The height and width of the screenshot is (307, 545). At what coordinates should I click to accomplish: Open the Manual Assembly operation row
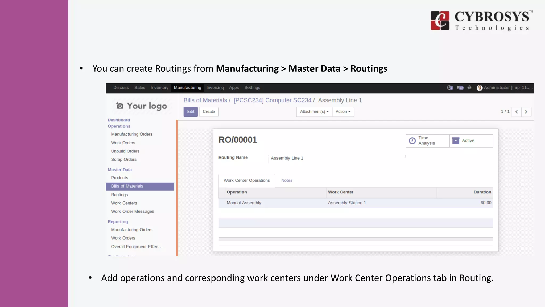pos(356,203)
